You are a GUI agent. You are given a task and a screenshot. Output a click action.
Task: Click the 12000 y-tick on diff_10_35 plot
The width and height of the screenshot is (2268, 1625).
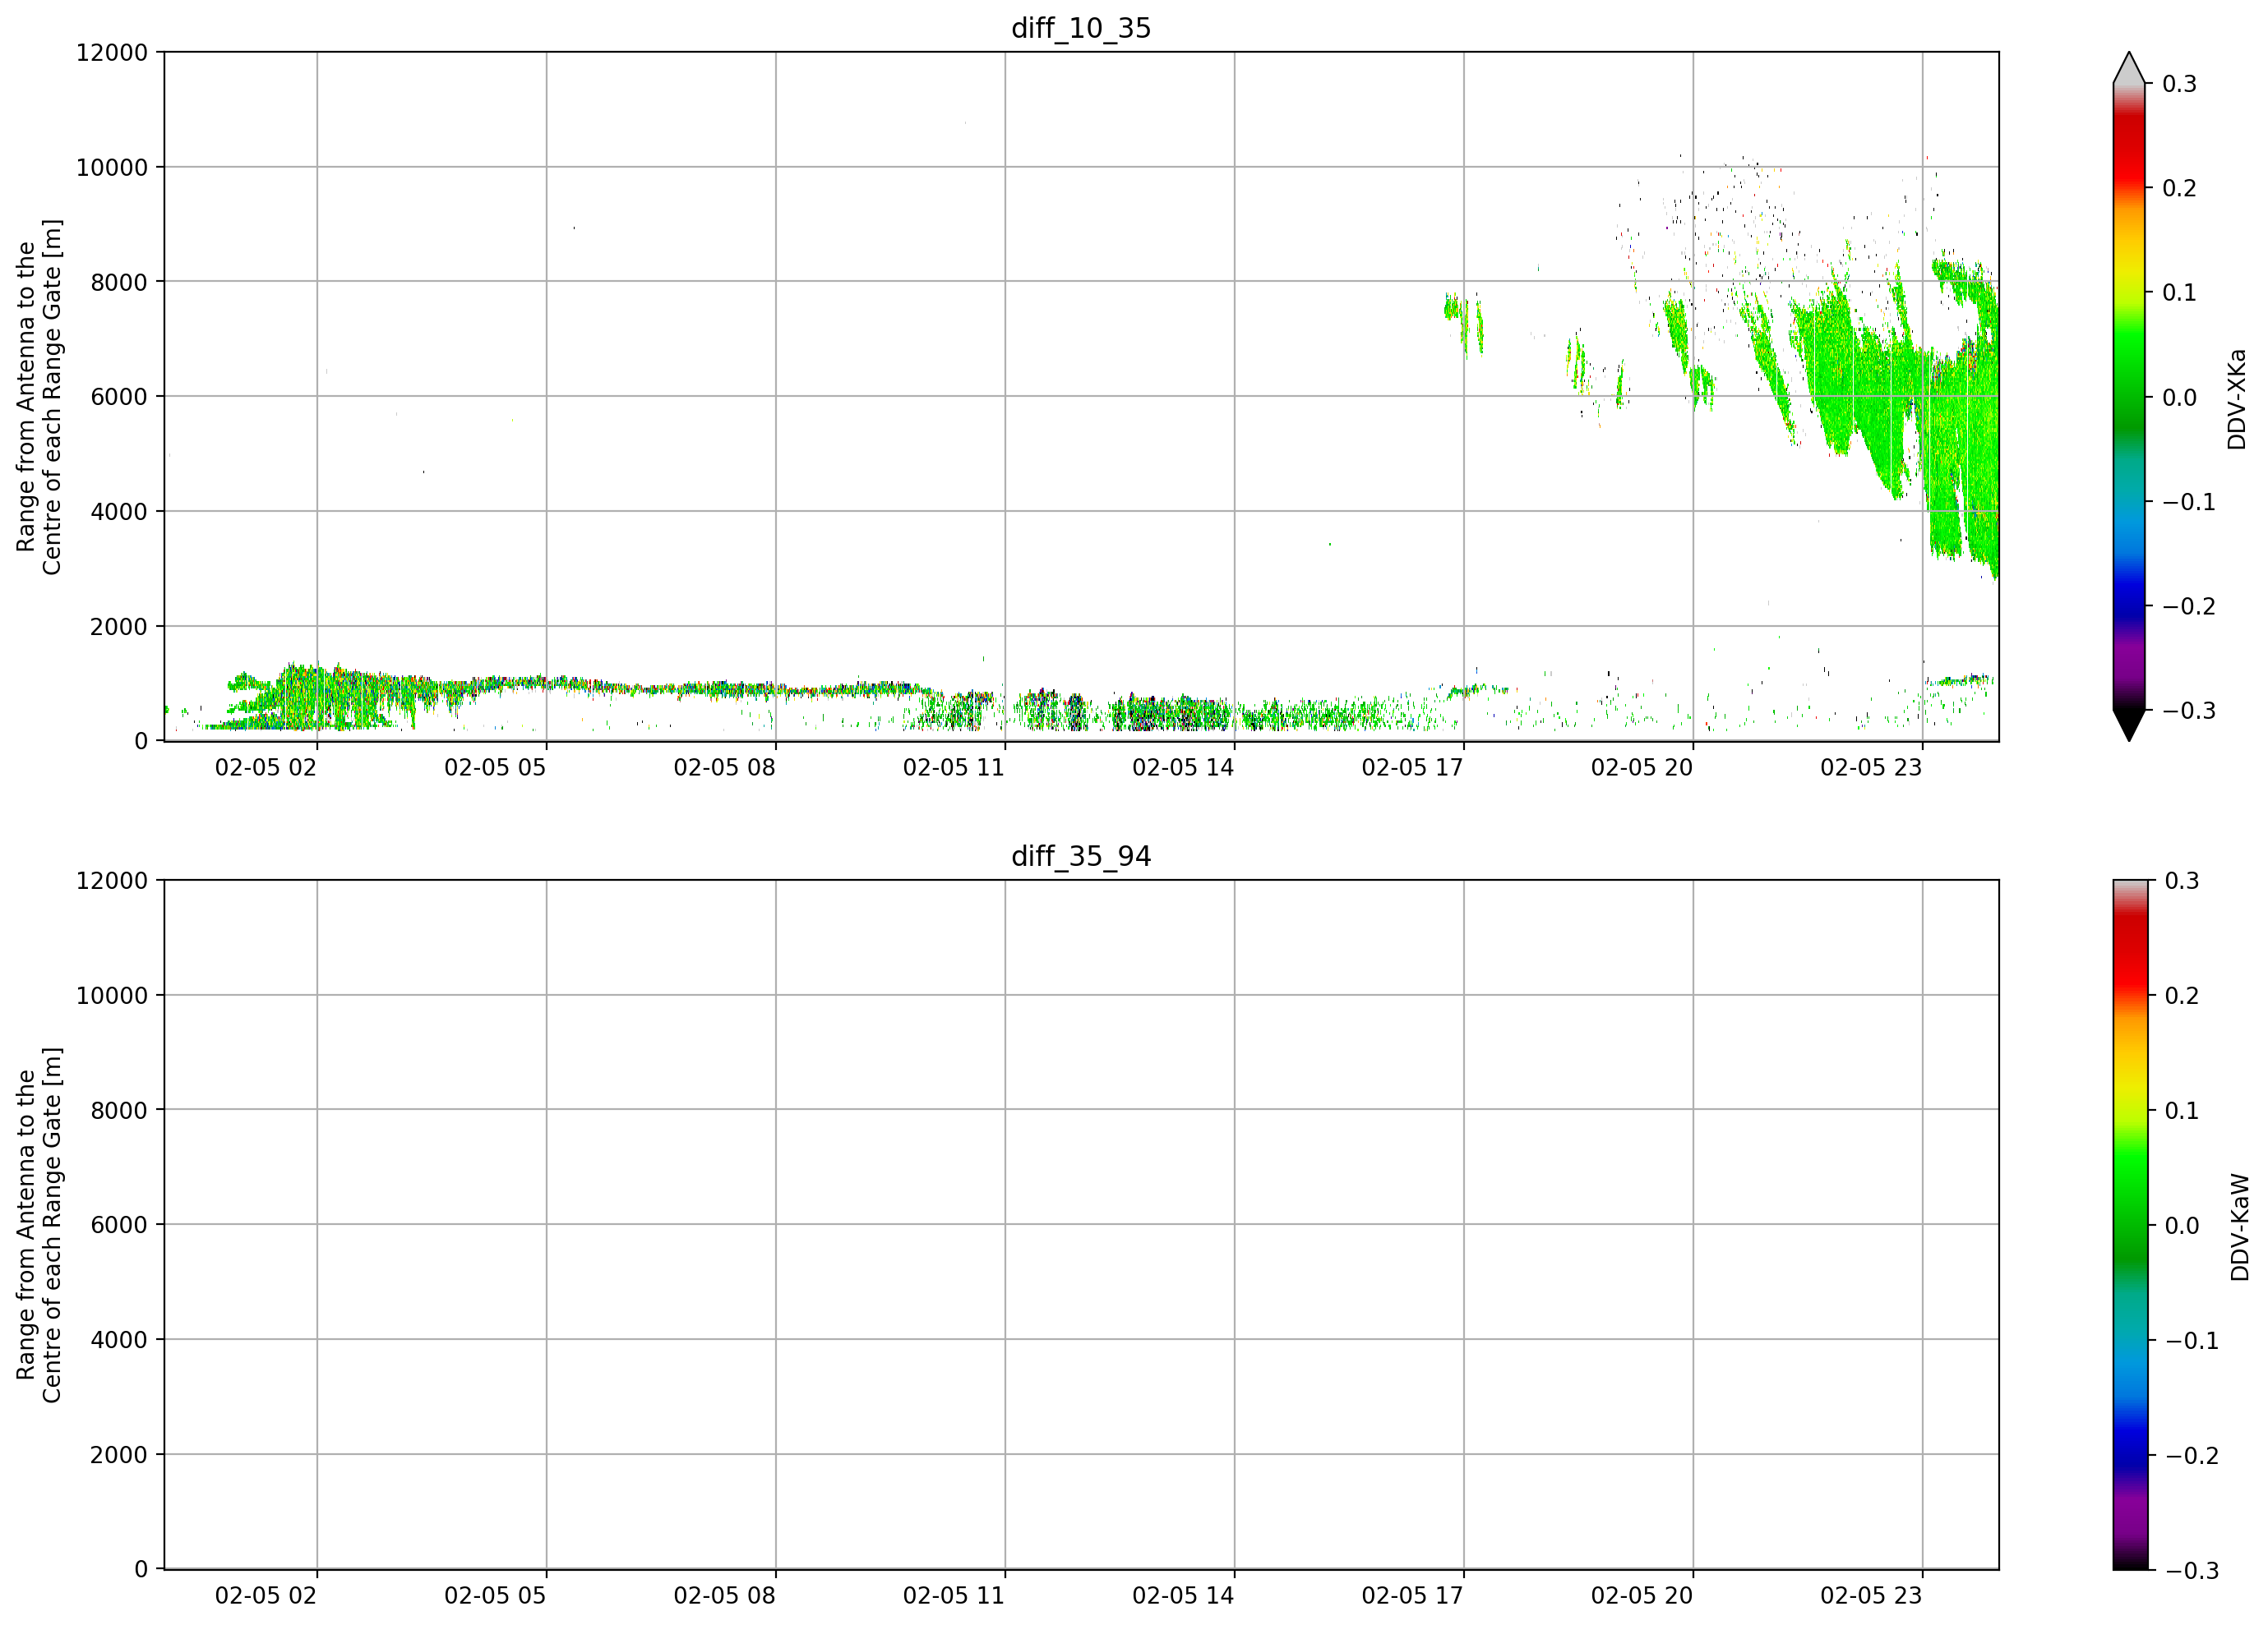coord(112,52)
